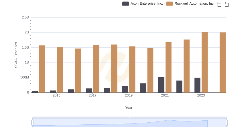The width and height of the screenshot is (232, 134).
Task: Click the last Rockwell bar after 2023
Action: (x=223, y=62)
